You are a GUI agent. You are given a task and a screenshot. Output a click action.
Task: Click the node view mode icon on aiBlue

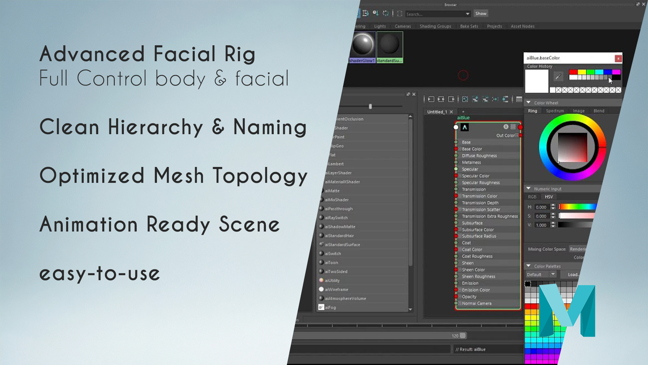click(x=513, y=127)
